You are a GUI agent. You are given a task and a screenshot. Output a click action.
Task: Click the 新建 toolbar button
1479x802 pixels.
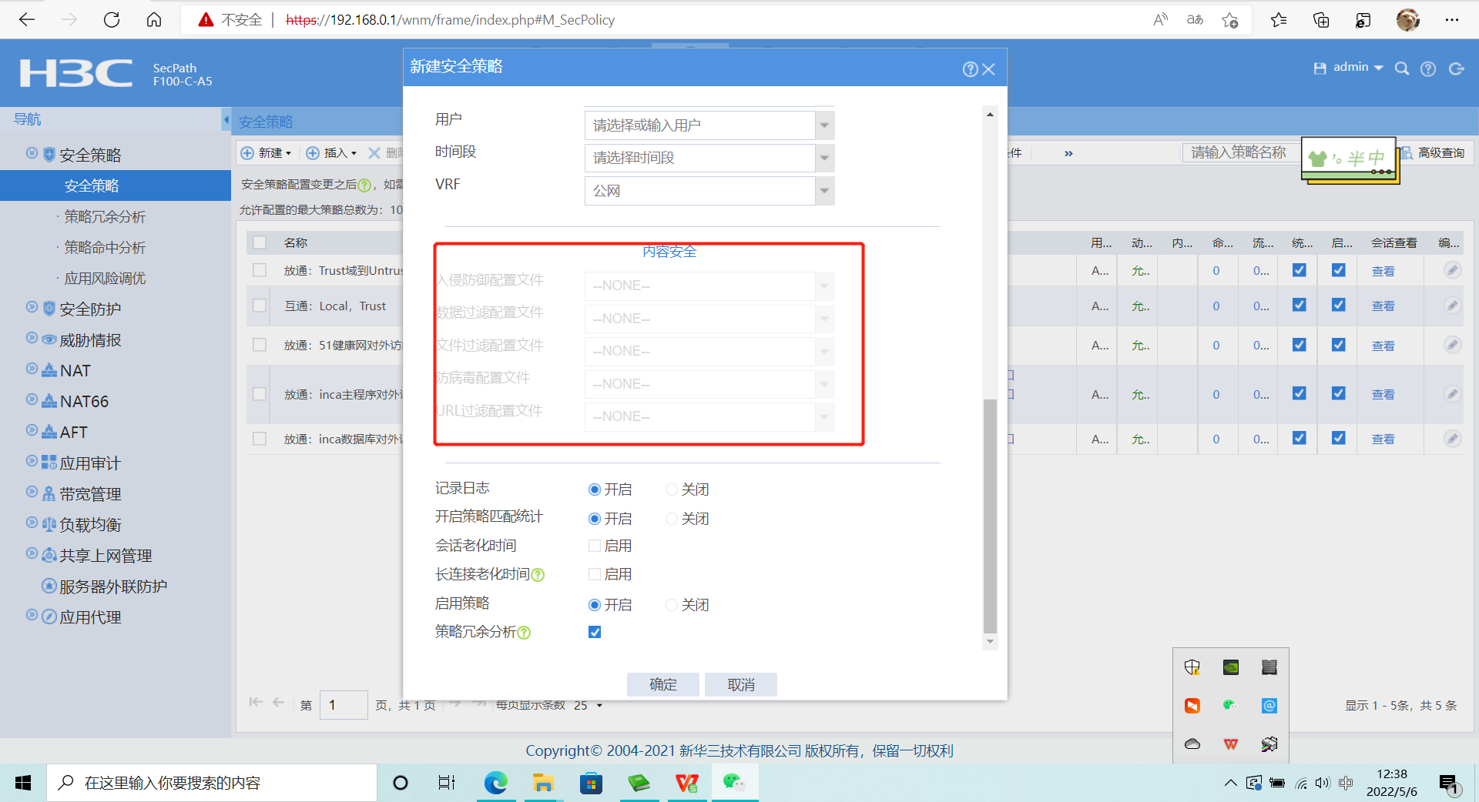click(x=267, y=153)
